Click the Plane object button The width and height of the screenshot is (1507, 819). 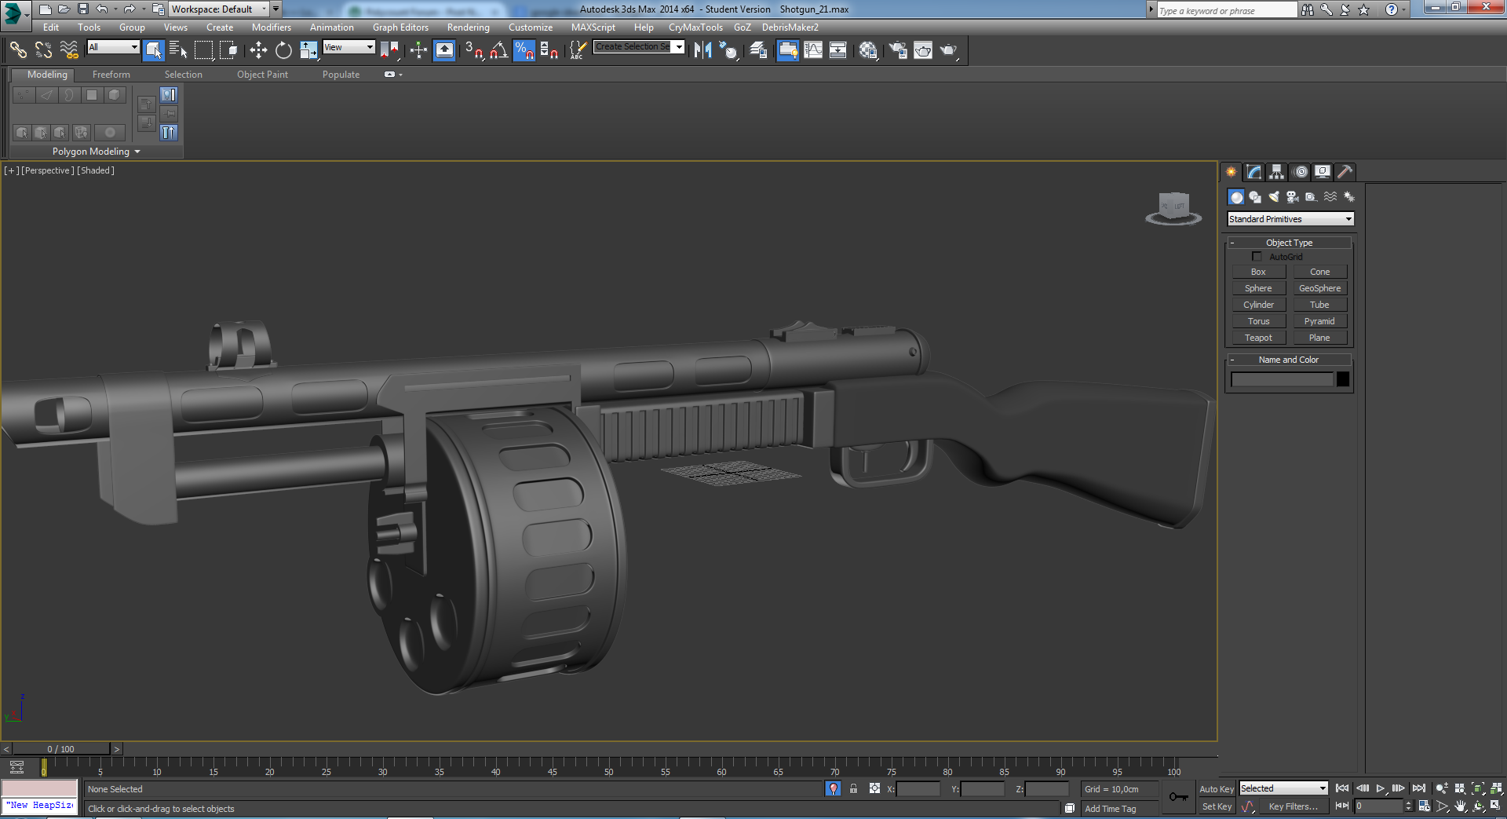1319,338
